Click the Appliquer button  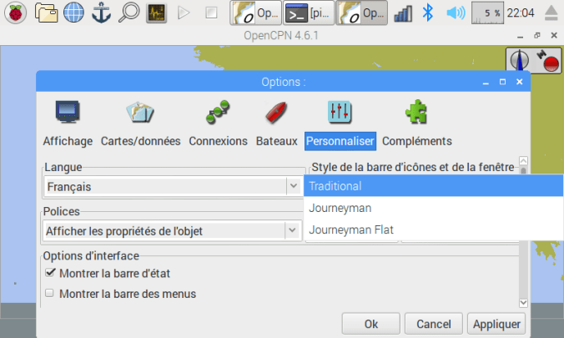496,324
